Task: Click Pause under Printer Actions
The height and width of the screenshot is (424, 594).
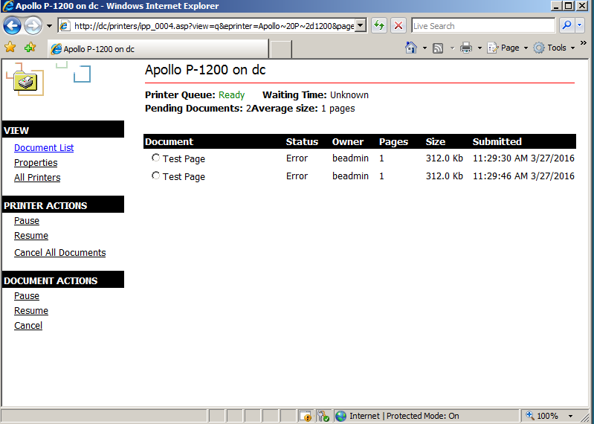Action: coord(27,220)
